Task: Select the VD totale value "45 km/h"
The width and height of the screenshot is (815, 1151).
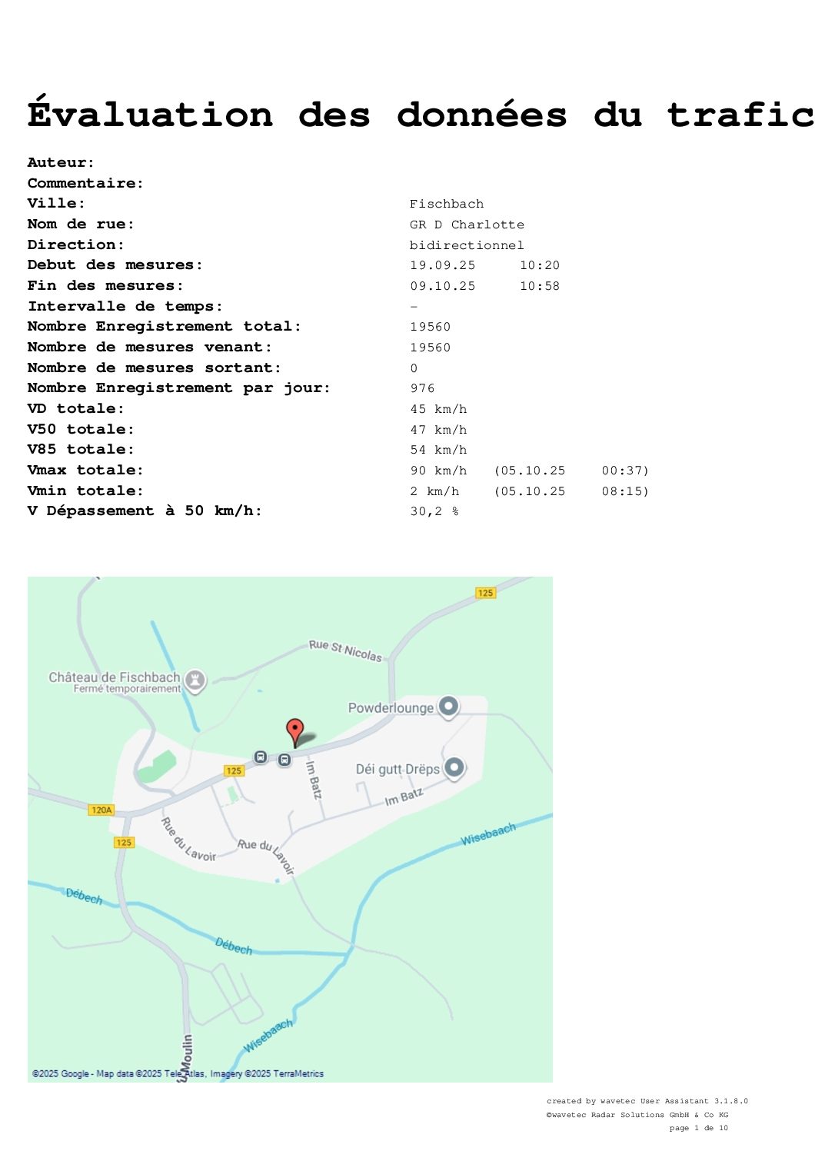Action: 438,409
